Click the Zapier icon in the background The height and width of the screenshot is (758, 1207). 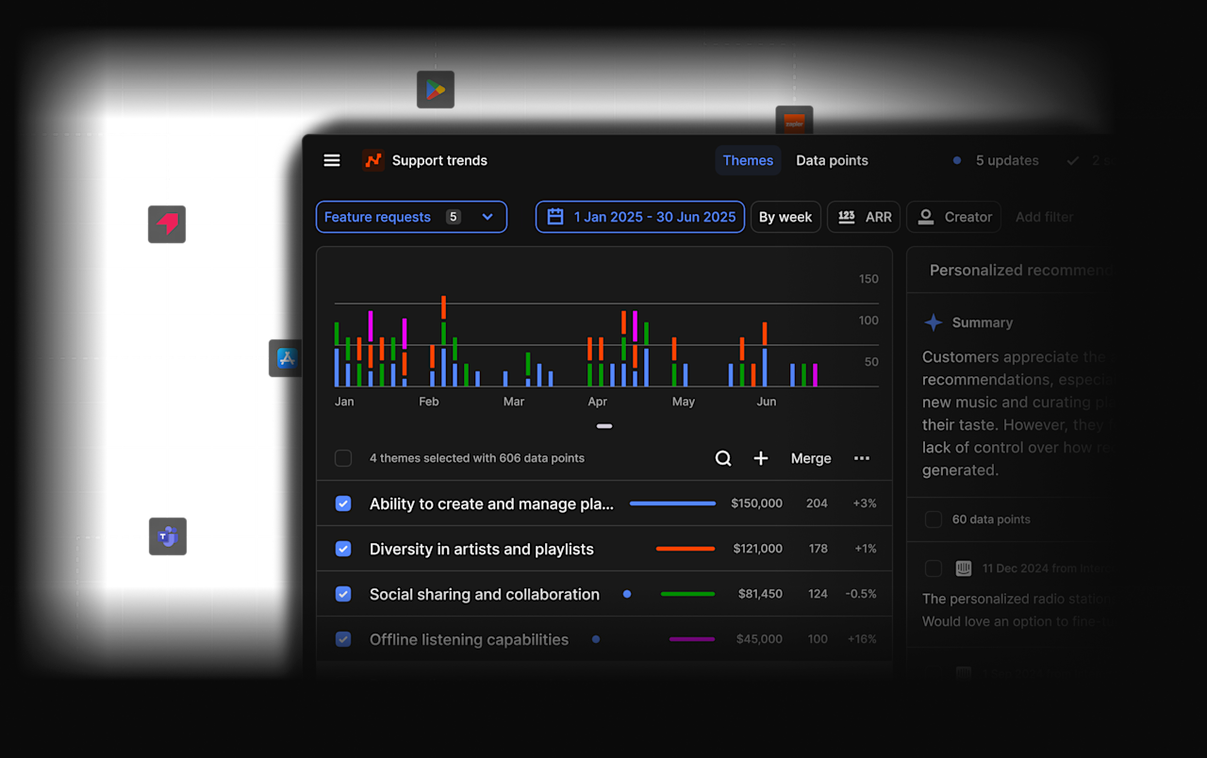(794, 121)
